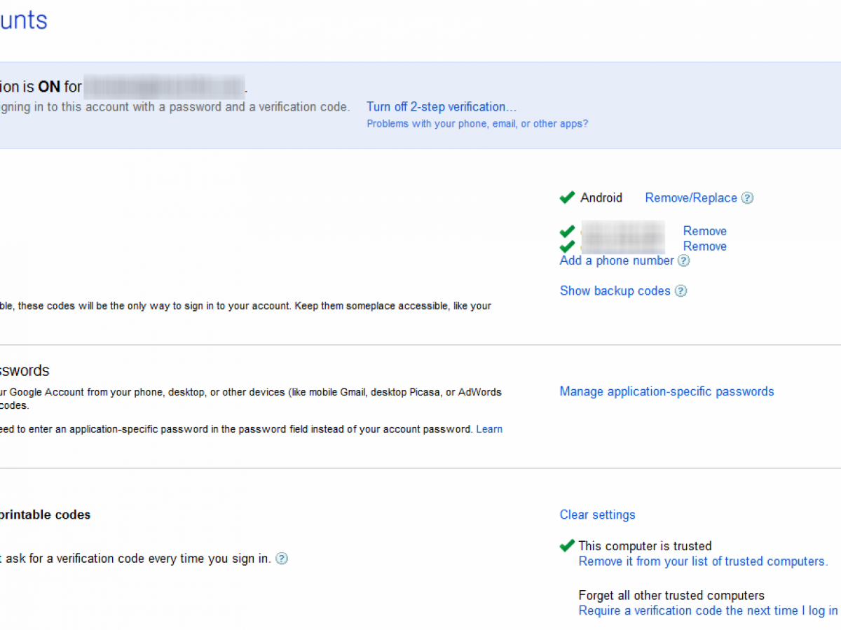The width and height of the screenshot is (841, 630).
Task: Manage application-specific passwords
Action: coord(666,392)
